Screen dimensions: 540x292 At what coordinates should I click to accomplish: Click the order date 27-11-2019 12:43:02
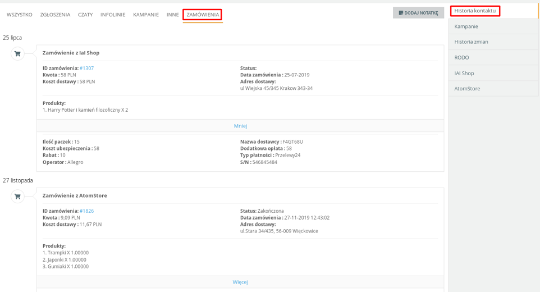point(307,218)
